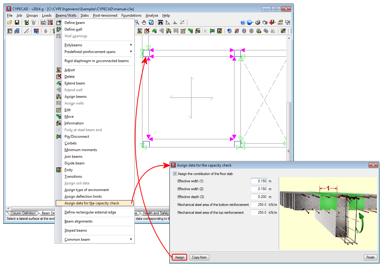Image resolution: width=385 pixels, height=271 pixels.
Task: Click the binoculars search icon
Action: coord(160,22)
